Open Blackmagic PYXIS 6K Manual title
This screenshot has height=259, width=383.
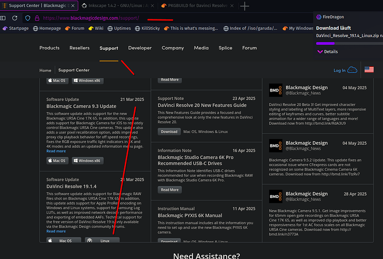[190, 216]
